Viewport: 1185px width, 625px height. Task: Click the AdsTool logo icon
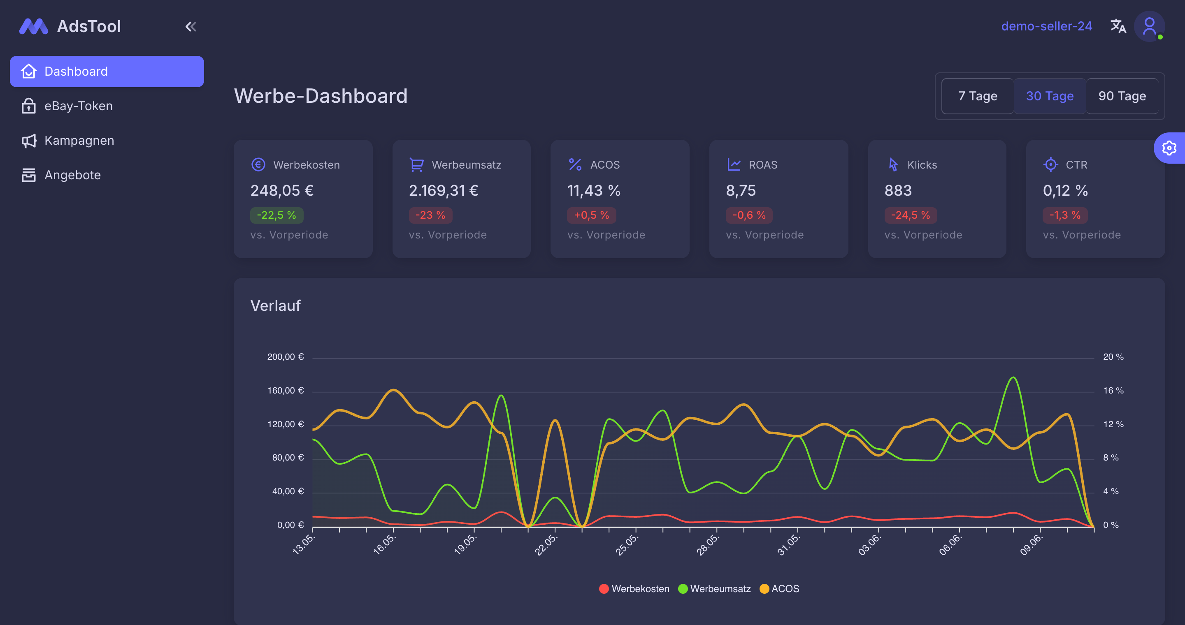tap(34, 27)
